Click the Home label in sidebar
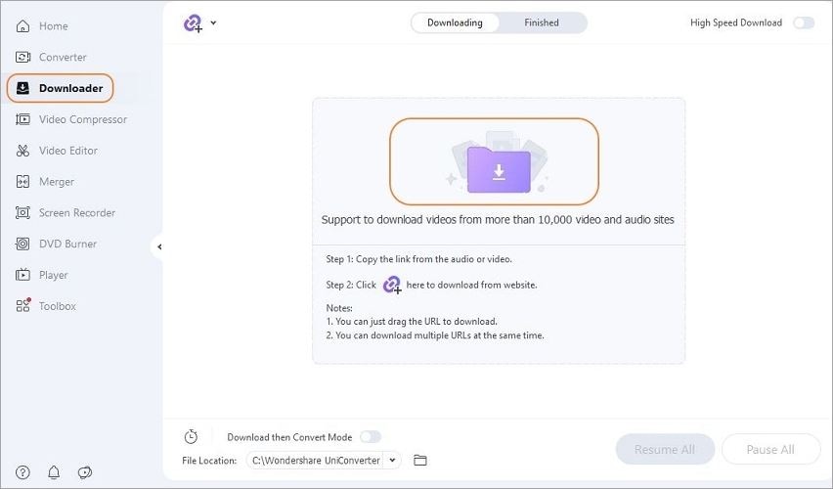Screen dimensions: 833x489 pos(53,26)
